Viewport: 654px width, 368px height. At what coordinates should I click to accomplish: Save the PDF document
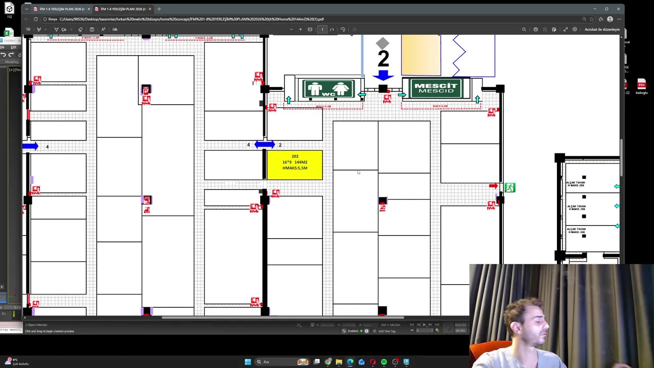point(545,29)
